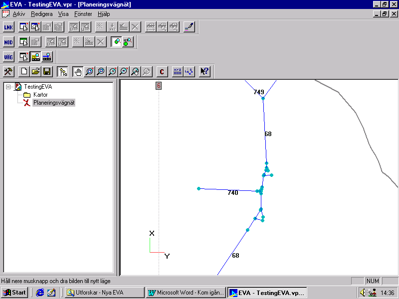Launch Internet Explorer from quick launch
This screenshot has height=299, width=399.
(40, 293)
